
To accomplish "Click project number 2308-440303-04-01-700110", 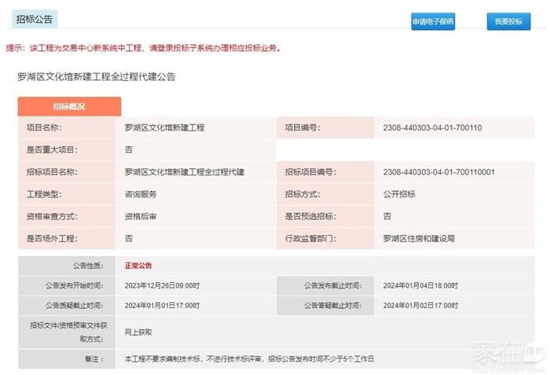I will pyautogui.click(x=432, y=127).
